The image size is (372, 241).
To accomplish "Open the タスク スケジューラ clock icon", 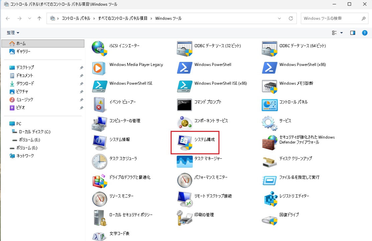I will (x=99, y=161).
